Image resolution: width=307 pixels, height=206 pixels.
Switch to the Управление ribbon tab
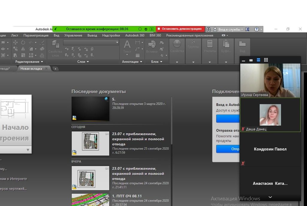[x=73, y=35]
